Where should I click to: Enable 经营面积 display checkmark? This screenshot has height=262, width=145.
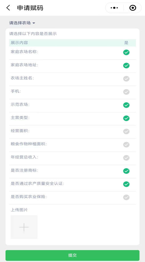pos(126,132)
